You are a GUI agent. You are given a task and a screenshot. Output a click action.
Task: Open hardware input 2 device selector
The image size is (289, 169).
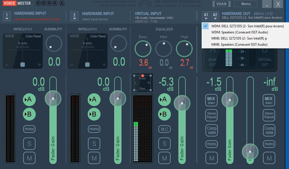point(74,16)
